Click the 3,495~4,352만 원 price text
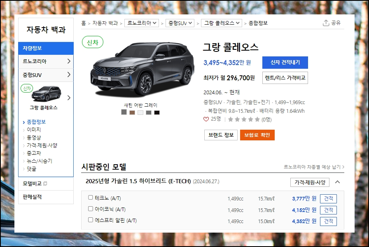Screen dimensions: 369x247 (x=227, y=63)
